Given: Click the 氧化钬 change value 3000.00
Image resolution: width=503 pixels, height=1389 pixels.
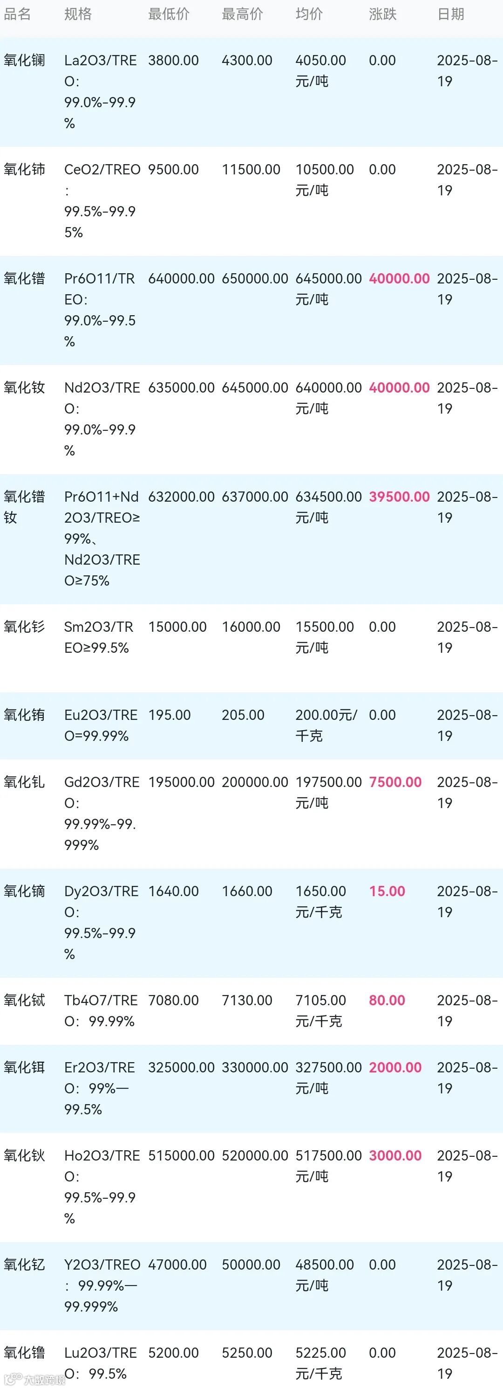Looking at the screenshot, I should point(395,1155).
